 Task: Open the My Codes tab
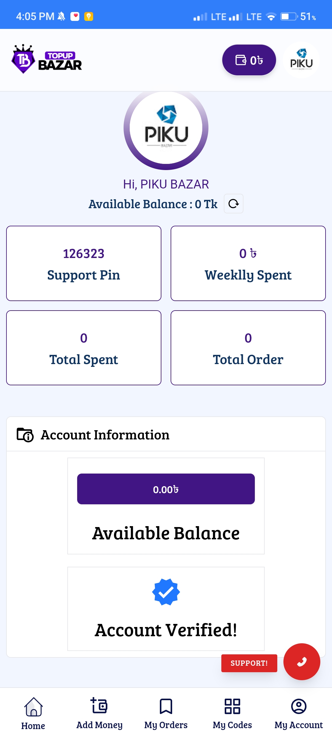pyautogui.click(x=232, y=712)
